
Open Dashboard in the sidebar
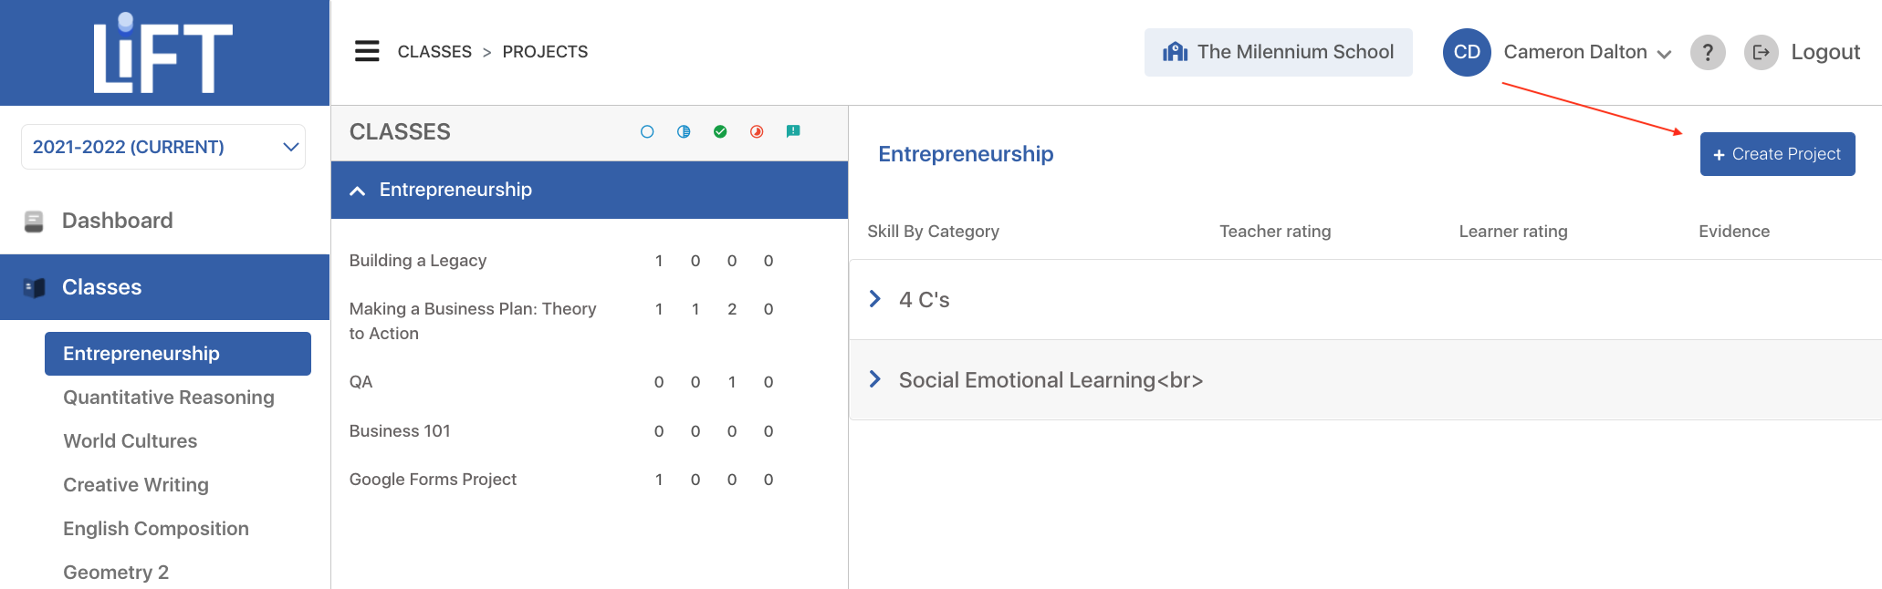point(117,221)
